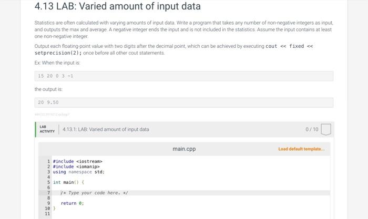
Task: Place cursor on code line 7 comment
Action: (x=94, y=193)
